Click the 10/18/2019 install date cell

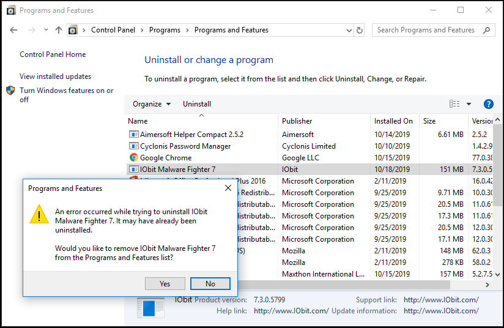coord(392,169)
